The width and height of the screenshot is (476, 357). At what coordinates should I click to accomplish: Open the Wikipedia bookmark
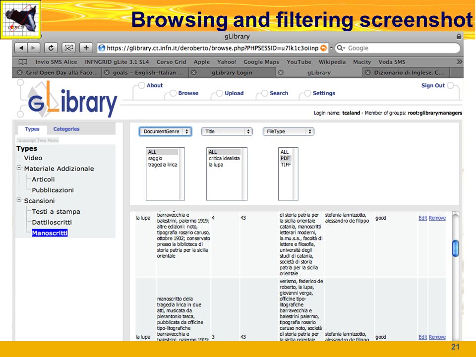[x=332, y=62]
